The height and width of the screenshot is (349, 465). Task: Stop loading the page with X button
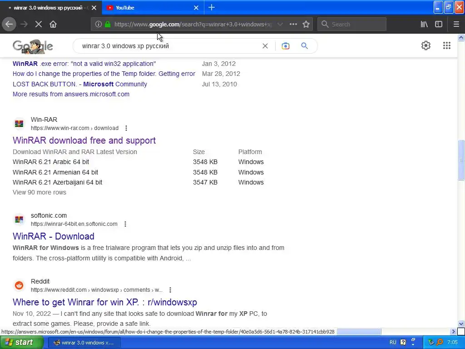39,24
